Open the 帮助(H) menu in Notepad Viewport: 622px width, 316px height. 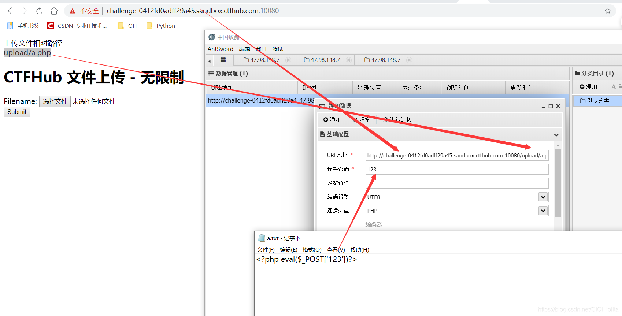point(360,250)
